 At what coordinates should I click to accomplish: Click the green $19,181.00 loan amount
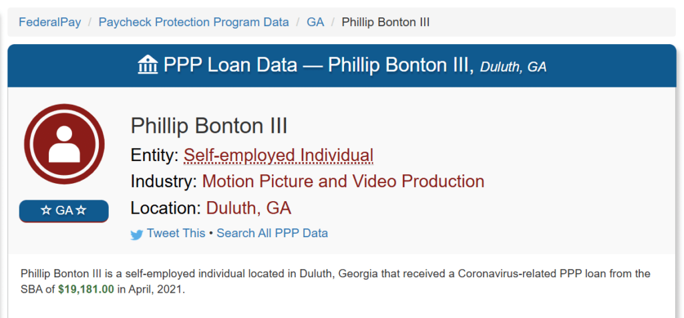pyautogui.click(x=86, y=290)
